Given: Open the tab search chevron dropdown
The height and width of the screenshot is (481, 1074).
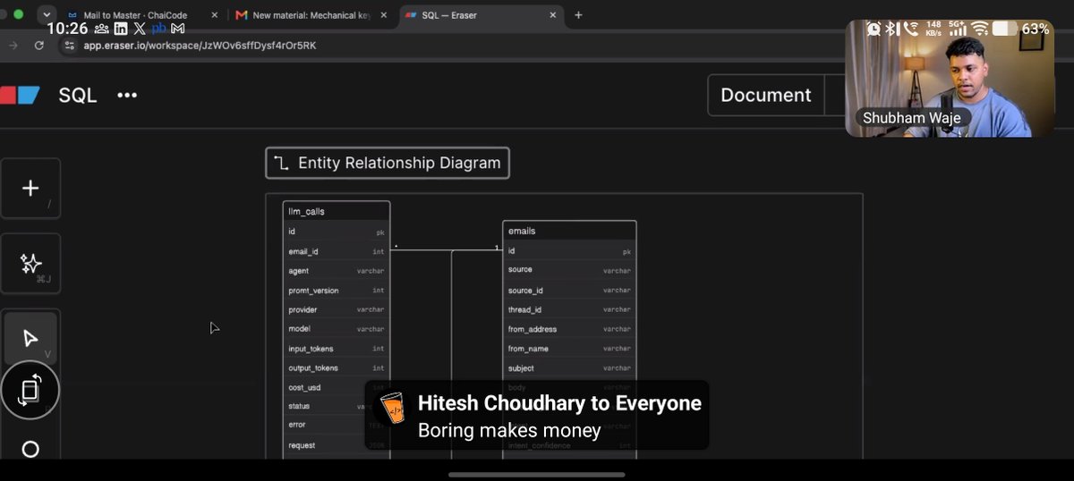Looking at the screenshot, I should click(46, 15).
